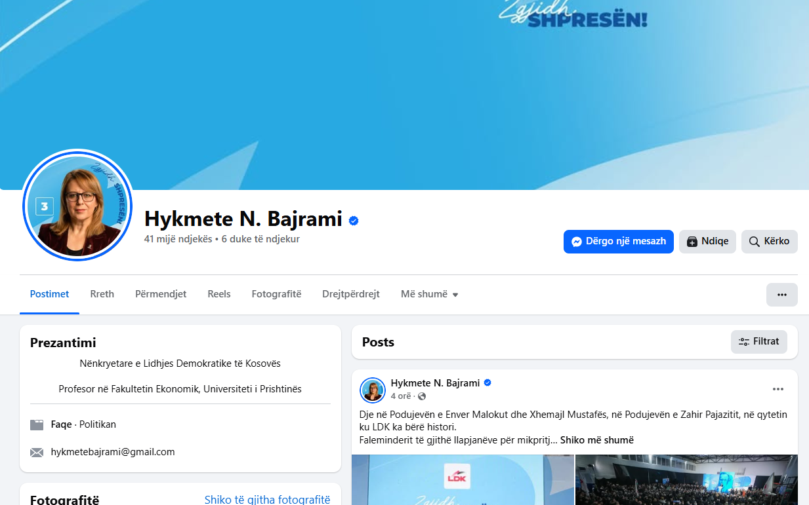Open the Fotografitë tab
The image size is (809, 505).
pos(276,294)
